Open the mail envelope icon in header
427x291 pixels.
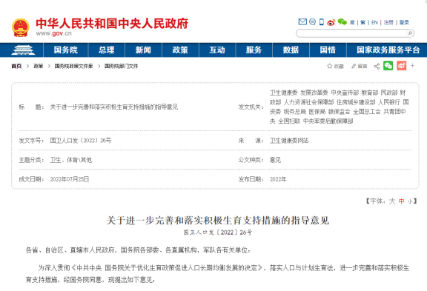click(x=302, y=21)
